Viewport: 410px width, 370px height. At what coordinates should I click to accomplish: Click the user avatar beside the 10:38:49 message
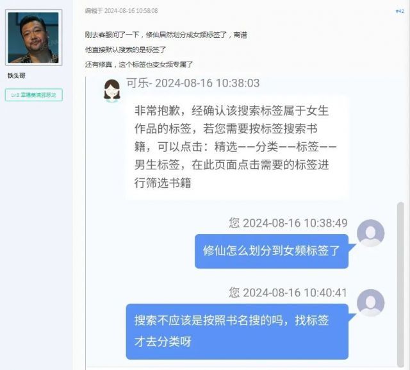pos(370,233)
